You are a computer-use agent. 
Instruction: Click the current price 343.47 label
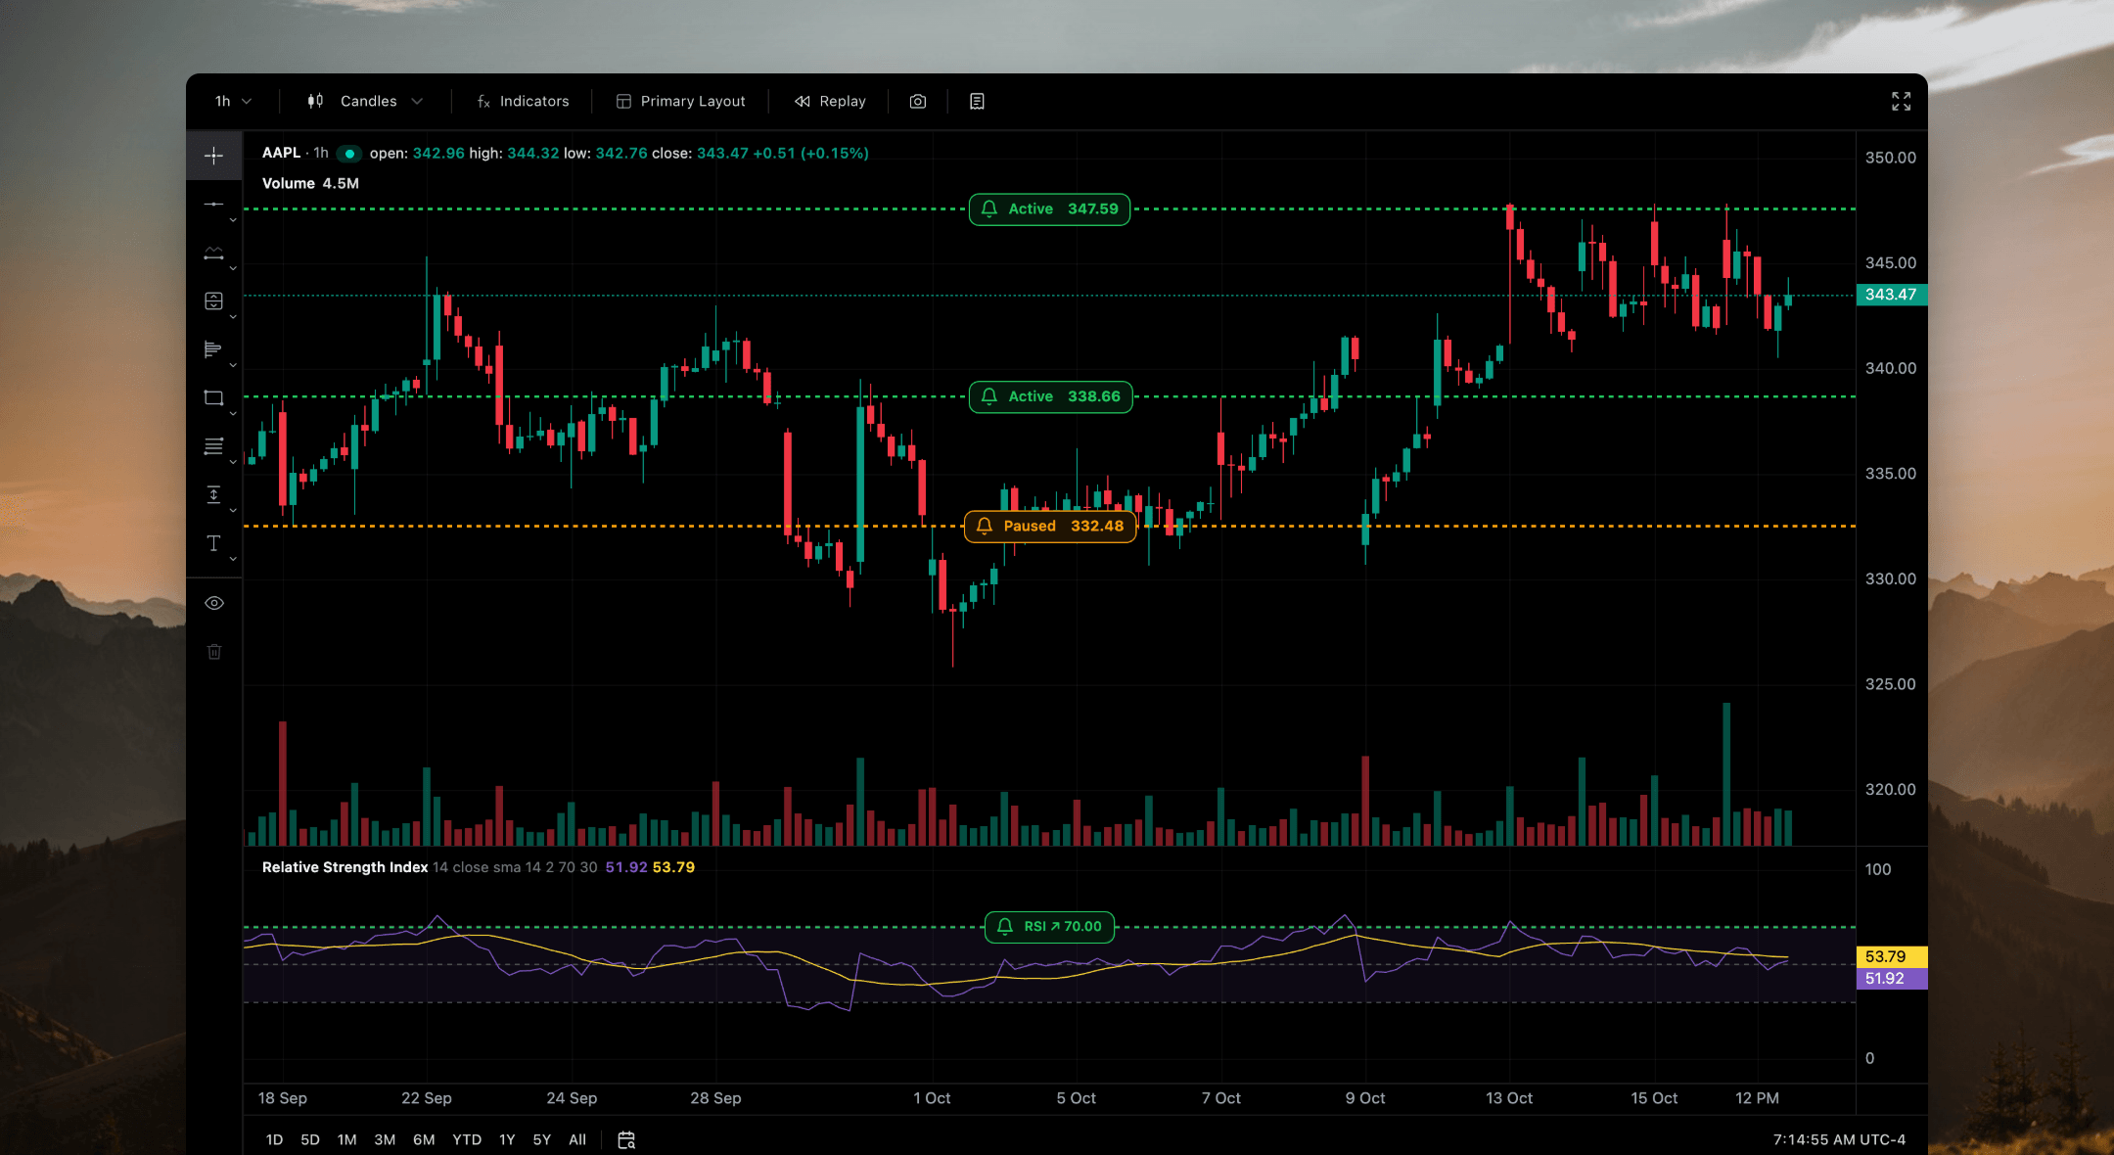pyautogui.click(x=1891, y=295)
